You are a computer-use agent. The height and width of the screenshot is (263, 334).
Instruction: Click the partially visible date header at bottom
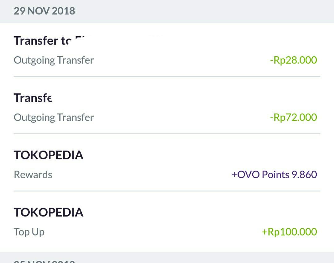(44, 261)
